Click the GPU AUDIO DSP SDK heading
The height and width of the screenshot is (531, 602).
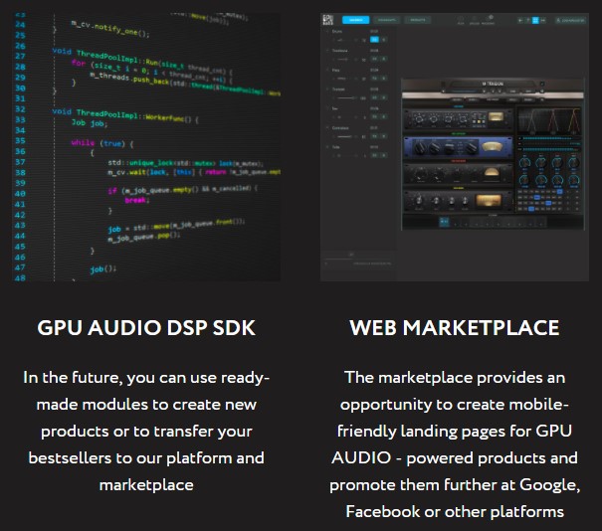tap(146, 328)
